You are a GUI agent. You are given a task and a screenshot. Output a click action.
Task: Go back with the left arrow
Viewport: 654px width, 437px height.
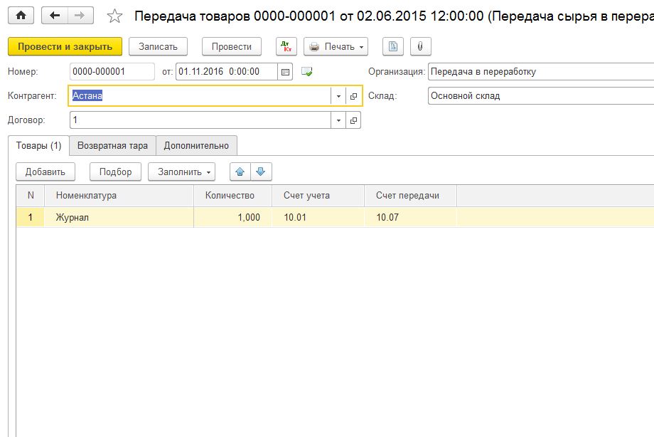[x=55, y=16]
